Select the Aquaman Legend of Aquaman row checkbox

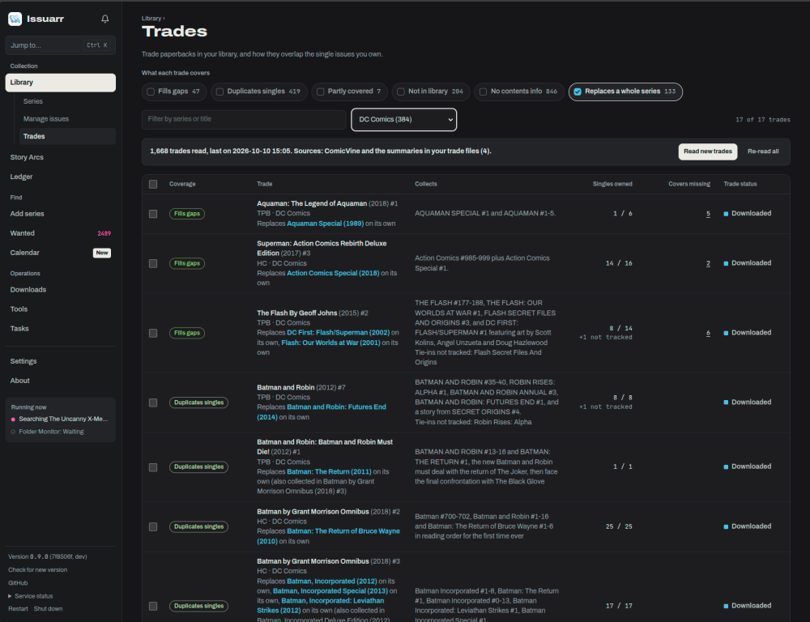[x=153, y=214]
